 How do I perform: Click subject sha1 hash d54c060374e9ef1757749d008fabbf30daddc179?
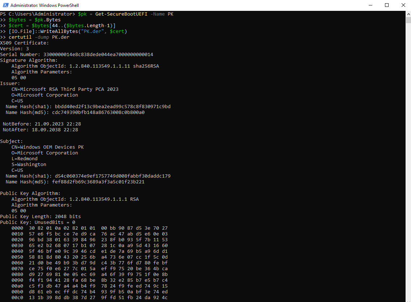113,176
